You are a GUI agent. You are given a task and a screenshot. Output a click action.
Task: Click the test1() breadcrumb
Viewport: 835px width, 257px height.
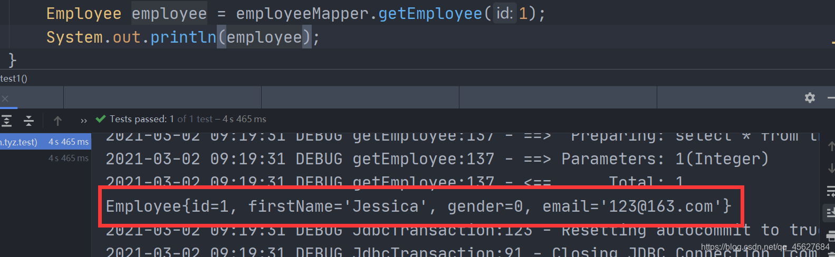[x=14, y=78]
